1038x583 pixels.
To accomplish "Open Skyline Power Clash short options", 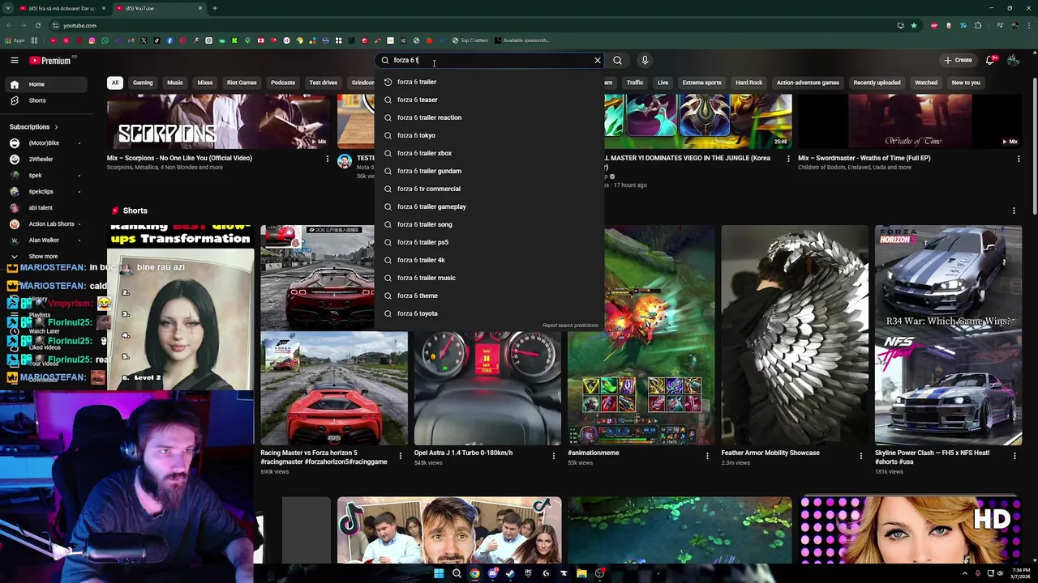I will point(1014,457).
